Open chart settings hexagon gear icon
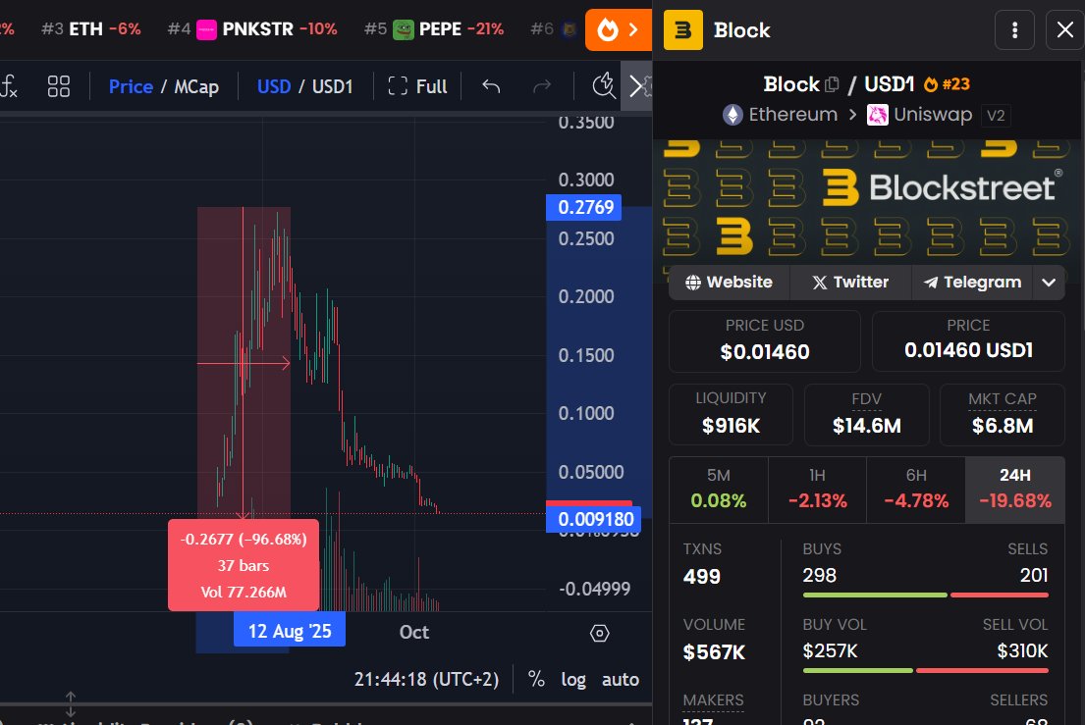The image size is (1085, 725). pyautogui.click(x=600, y=633)
